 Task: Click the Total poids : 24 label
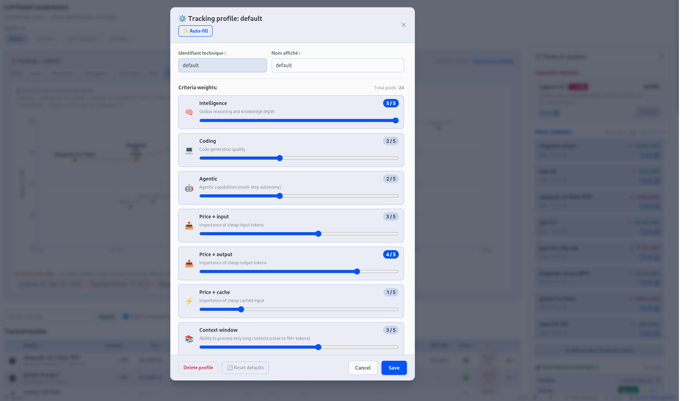point(389,88)
